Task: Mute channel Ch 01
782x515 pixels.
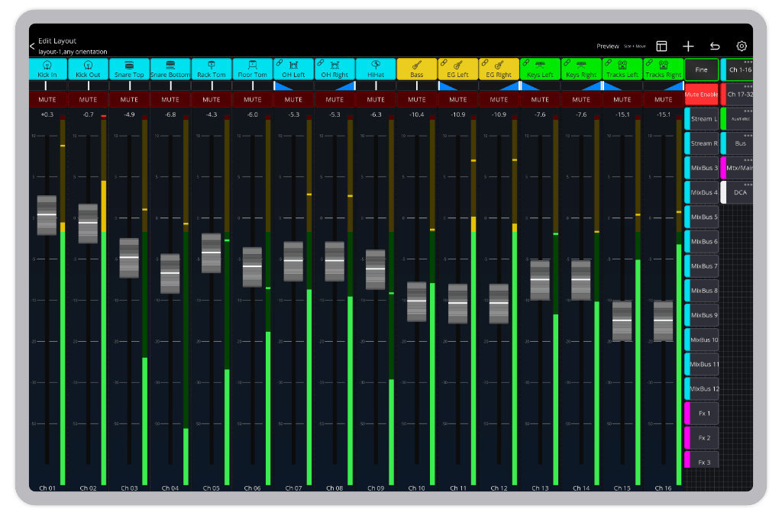Action: point(47,99)
